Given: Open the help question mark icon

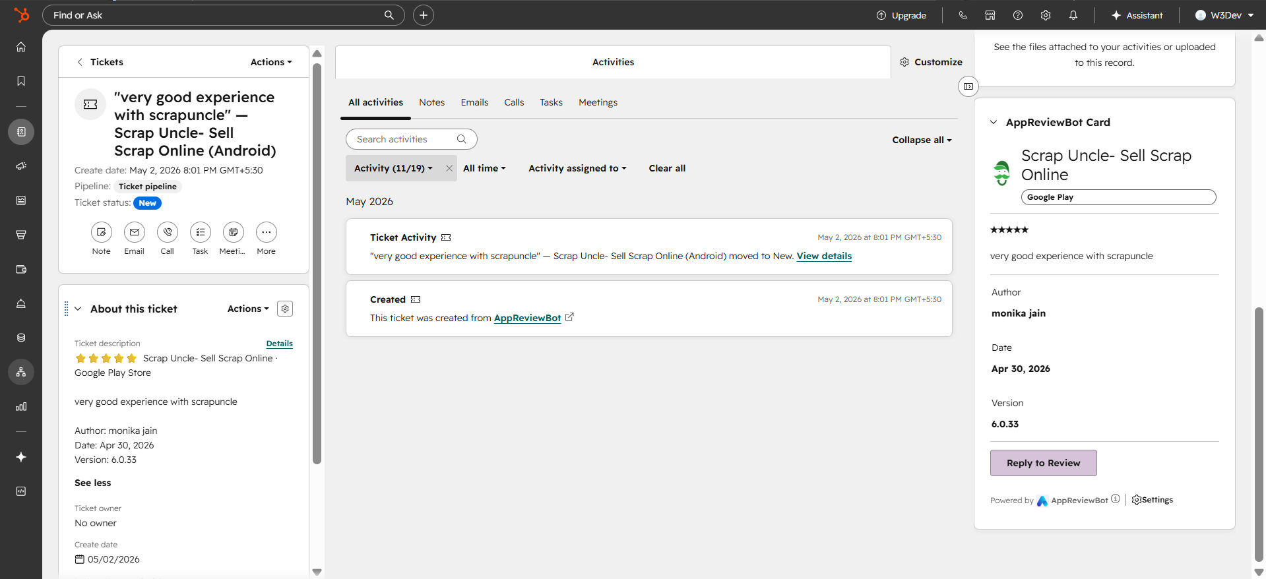Looking at the screenshot, I should point(1018,15).
